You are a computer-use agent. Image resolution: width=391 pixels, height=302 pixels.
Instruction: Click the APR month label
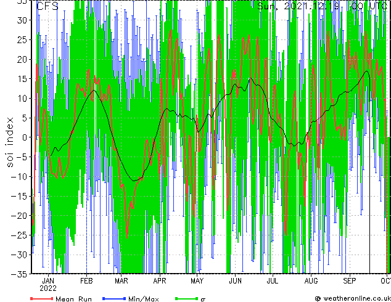point(160,281)
